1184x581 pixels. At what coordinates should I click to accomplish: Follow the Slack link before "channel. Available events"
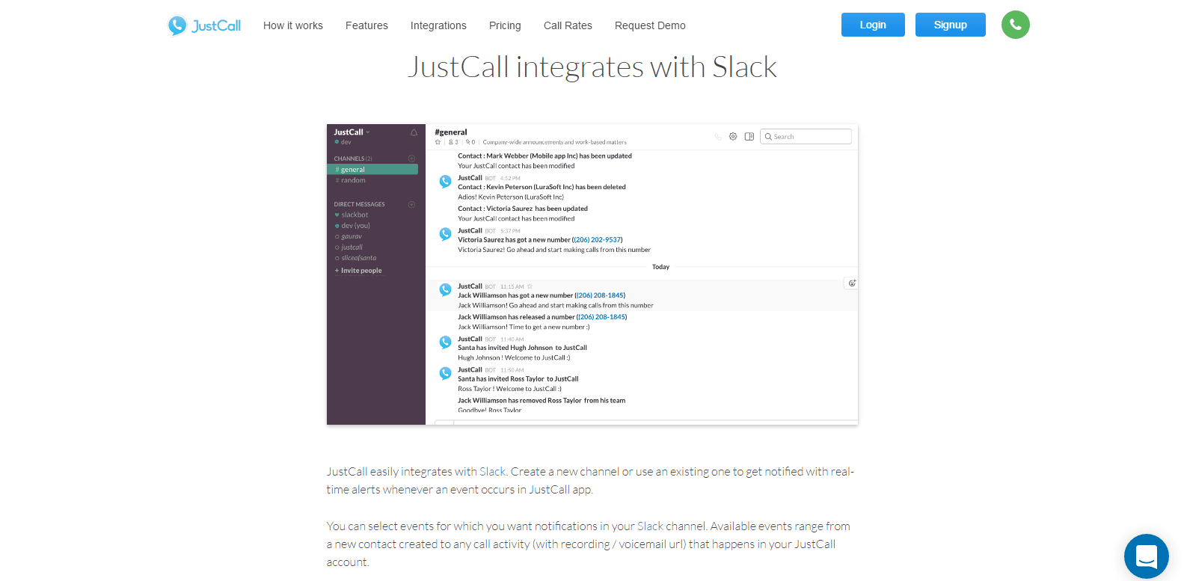pyautogui.click(x=650, y=526)
